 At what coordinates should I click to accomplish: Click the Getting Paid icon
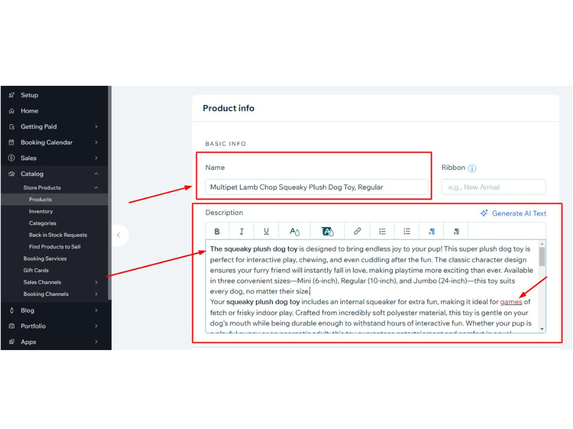tap(11, 126)
